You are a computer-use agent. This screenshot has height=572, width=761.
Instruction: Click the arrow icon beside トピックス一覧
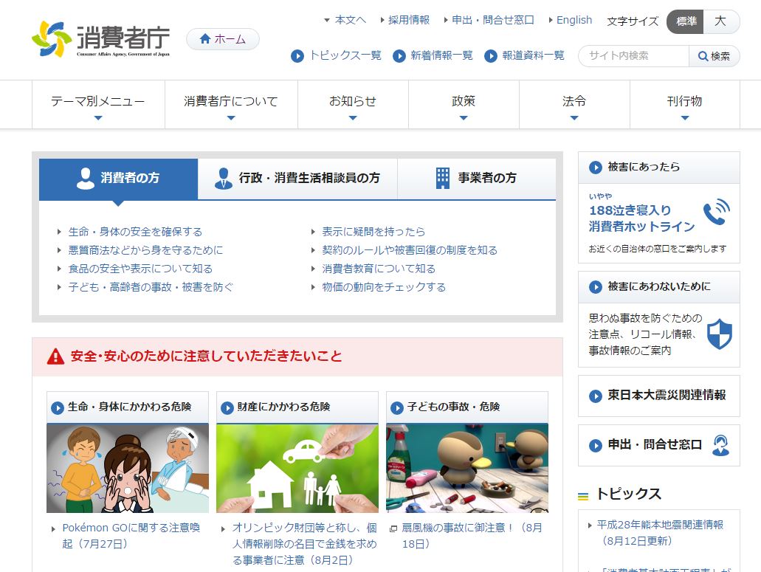pos(297,56)
